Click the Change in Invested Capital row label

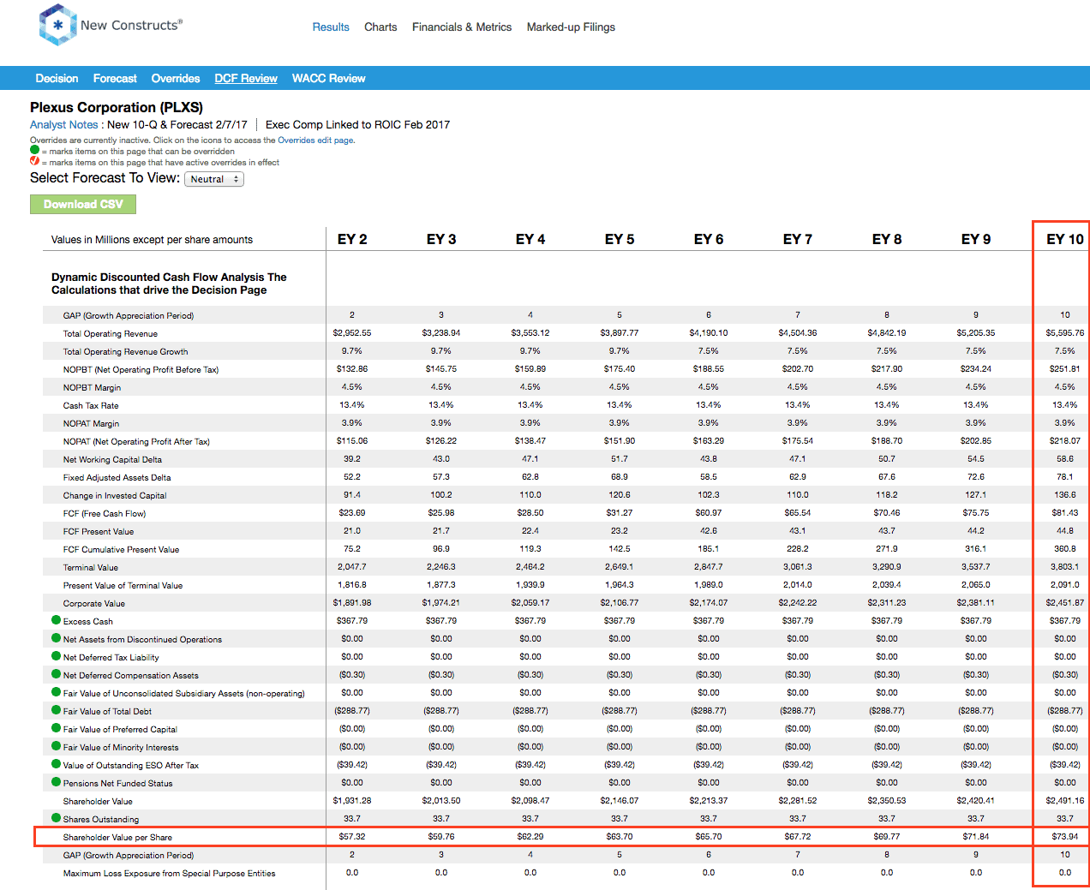tap(115, 495)
